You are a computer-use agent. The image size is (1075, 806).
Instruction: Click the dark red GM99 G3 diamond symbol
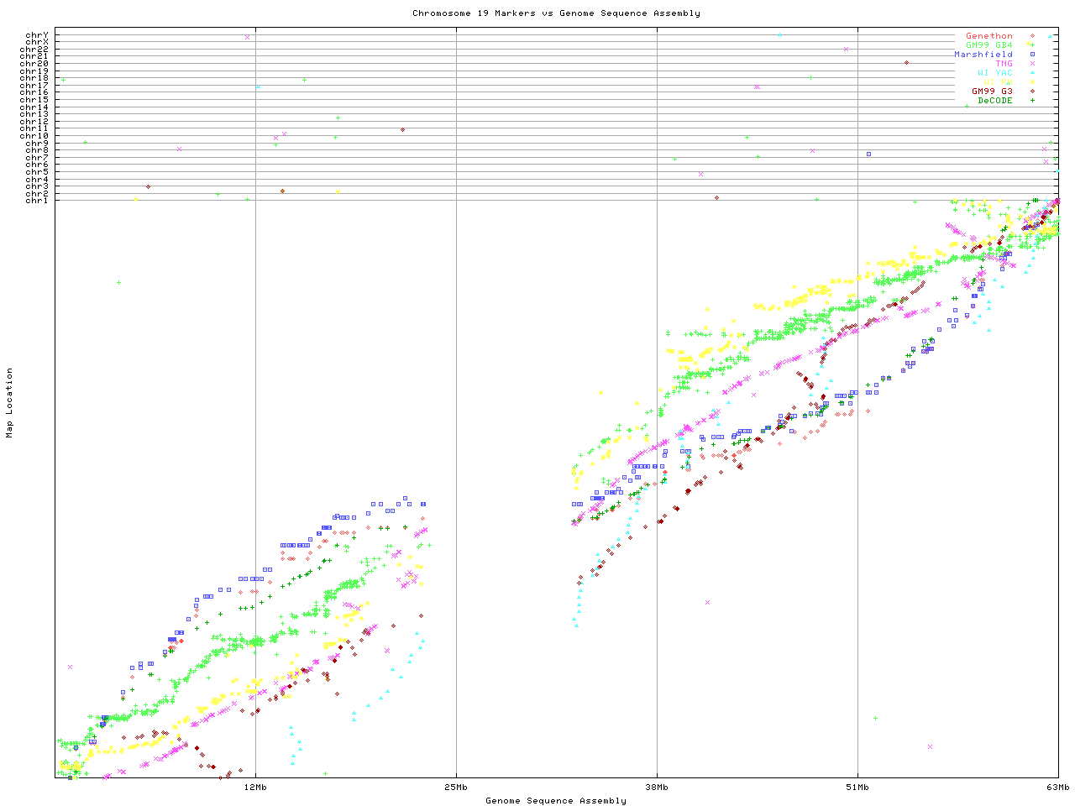coord(1032,92)
